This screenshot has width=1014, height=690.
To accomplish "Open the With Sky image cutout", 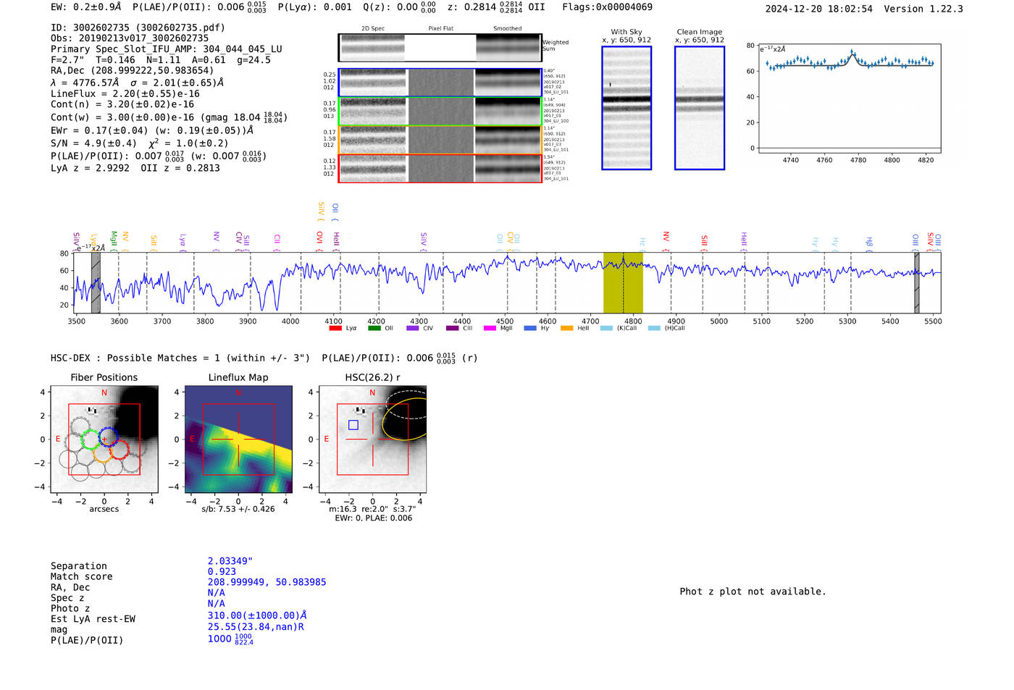I will tap(627, 108).
